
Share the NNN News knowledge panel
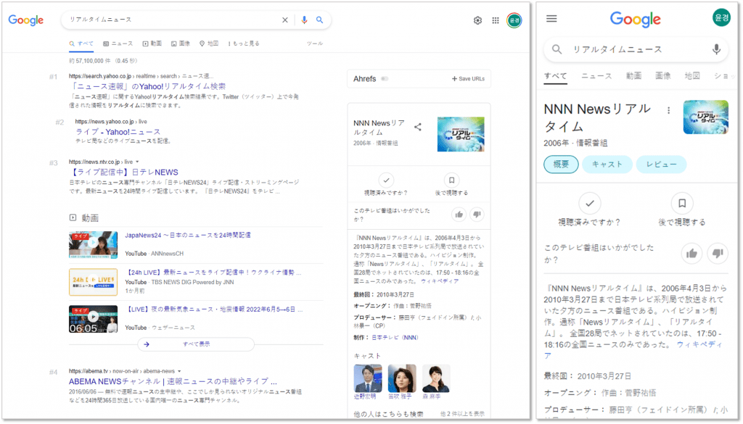(x=417, y=127)
